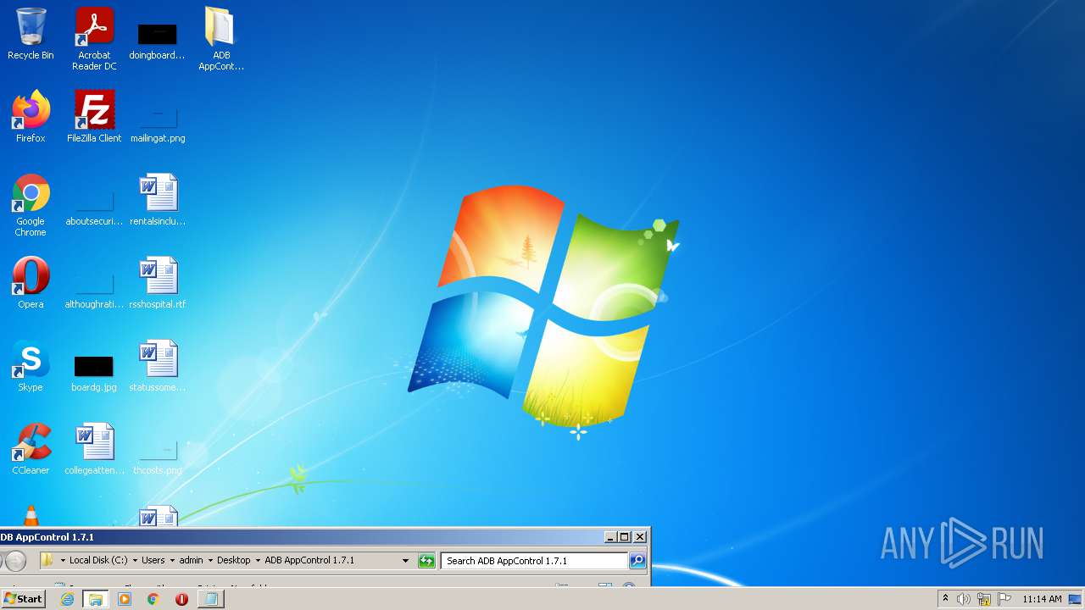Open the volume speaker tray icon
This screenshot has height=610, width=1085.
point(963,599)
